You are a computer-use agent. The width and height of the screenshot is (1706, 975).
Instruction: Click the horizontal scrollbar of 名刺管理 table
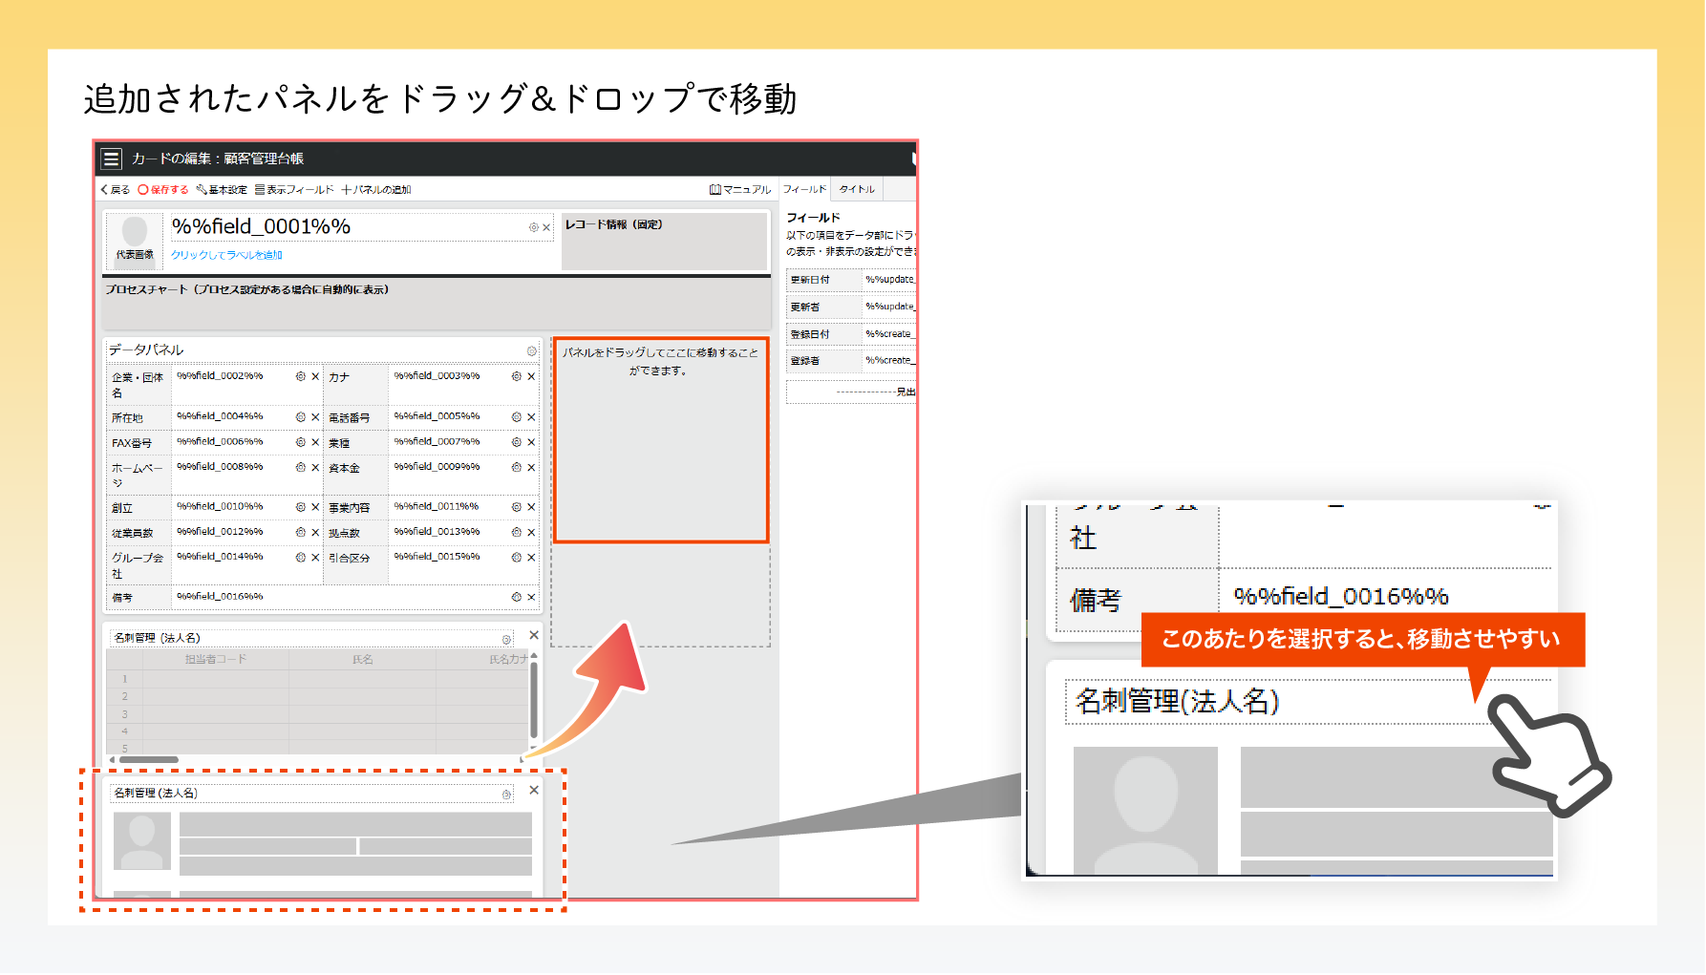(x=145, y=760)
